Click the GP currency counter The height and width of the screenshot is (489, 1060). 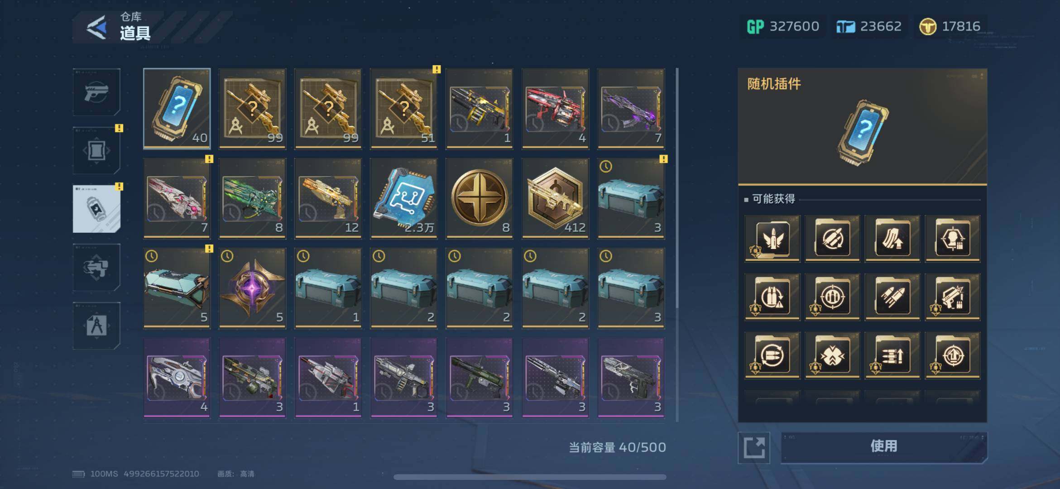(x=782, y=27)
